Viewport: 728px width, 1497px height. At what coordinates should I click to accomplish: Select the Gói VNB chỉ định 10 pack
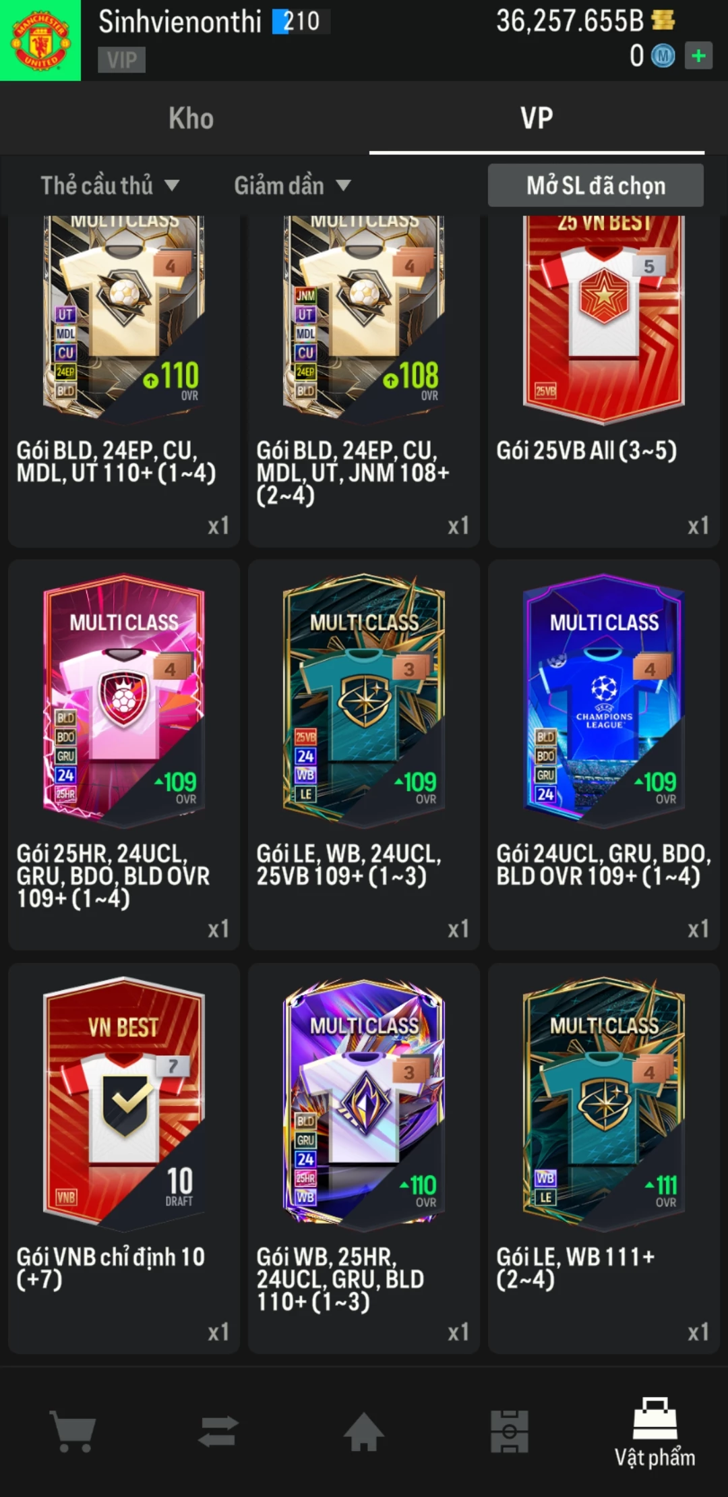point(124,1158)
